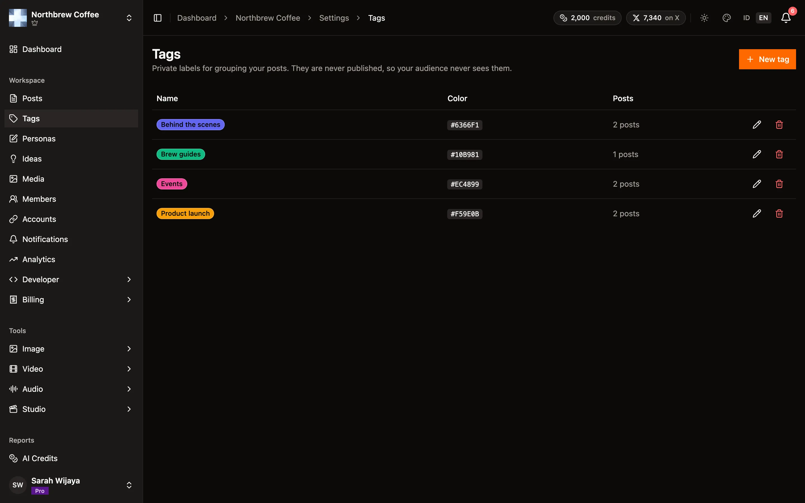Open Media in sidebar
This screenshot has height=503, width=805.
click(71, 179)
